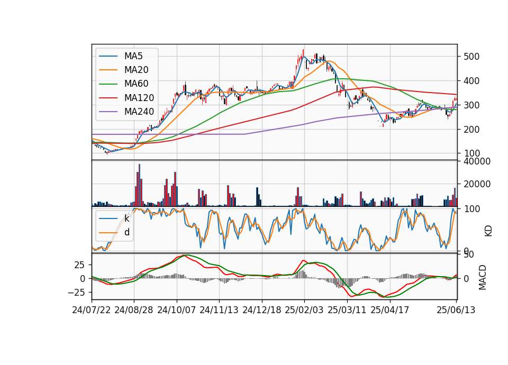This screenshot has width=508, height=365.
Task: Click the 200 price axis label
Action: coord(471,130)
